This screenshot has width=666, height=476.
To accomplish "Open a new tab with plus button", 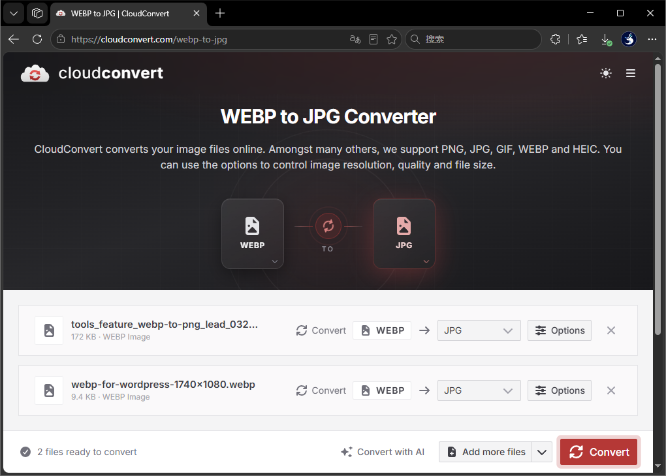I will click(x=219, y=14).
